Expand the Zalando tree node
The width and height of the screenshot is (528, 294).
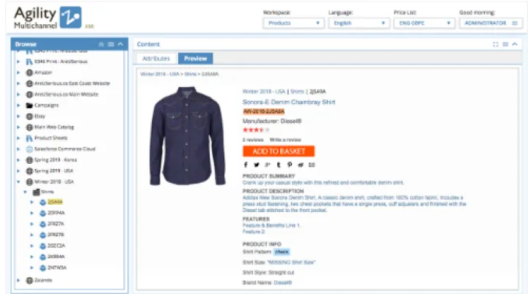18,280
